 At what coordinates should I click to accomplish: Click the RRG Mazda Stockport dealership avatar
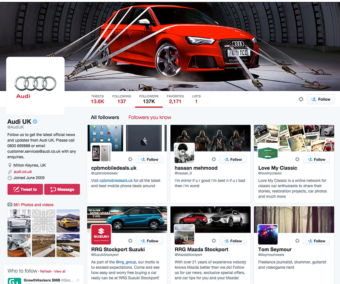[x=184, y=234]
